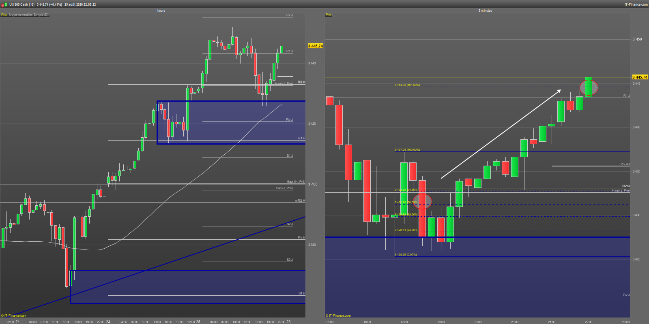Click the yellow 3 445,74 price tag on hourly axis
This screenshot has height=324, width=649.
coord(316,46)
